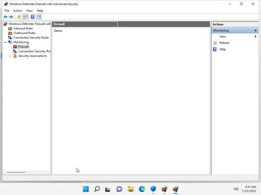
Task: Click the Help question mark toolbar icon
Action: pos(33,17)
